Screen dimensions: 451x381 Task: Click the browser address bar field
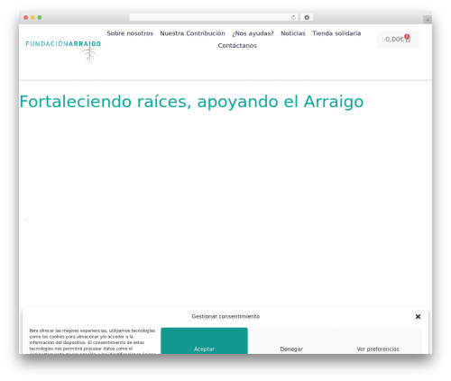[x=213, y=18]
